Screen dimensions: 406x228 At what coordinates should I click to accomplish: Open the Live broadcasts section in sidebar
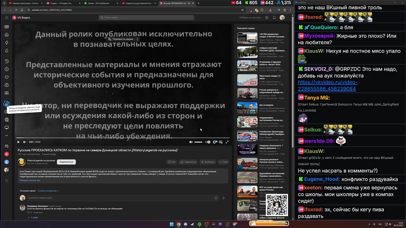pos(7,27)
